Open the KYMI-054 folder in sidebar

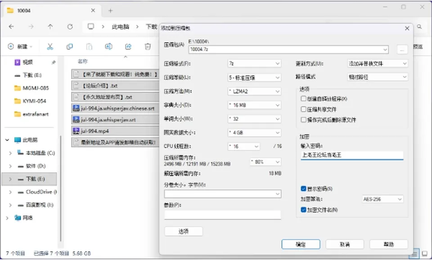click(x=30, y=101)
